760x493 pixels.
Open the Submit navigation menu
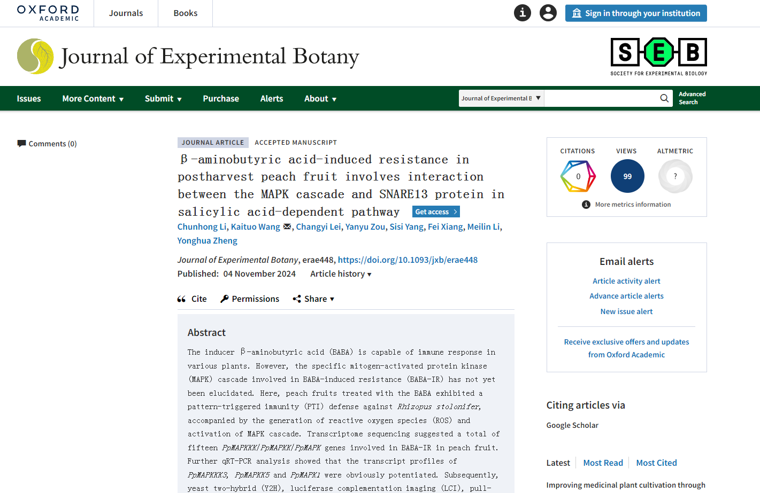pyautogui.click(x=163, y=99)
